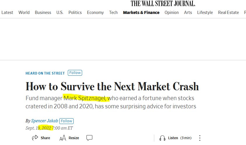Viewport: 246px width, 145px height.
Task: Open the comments speech bubble icon
Action: [89, 138]
